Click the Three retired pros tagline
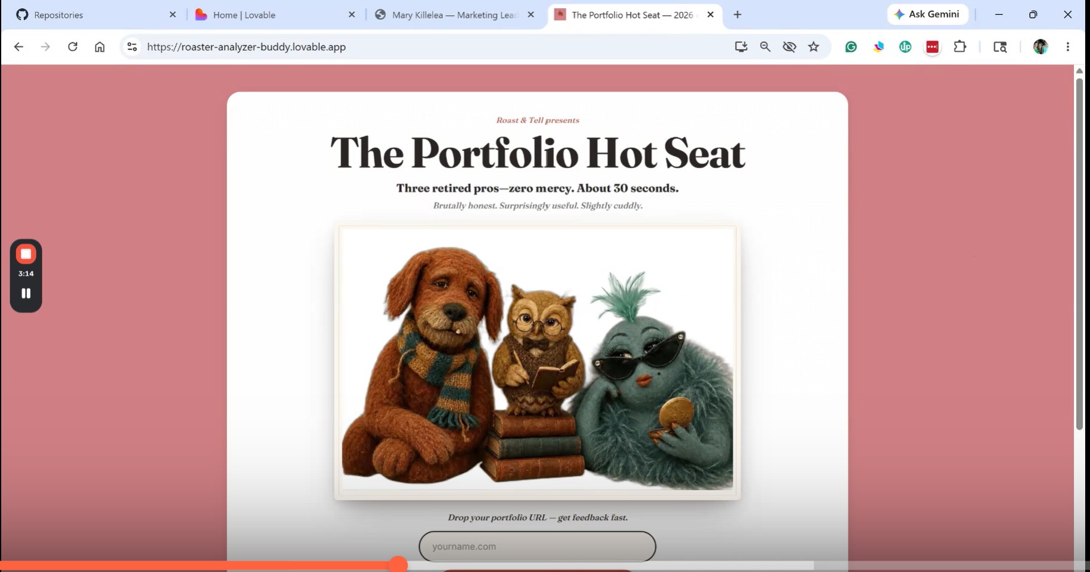The width and height of the screenshot is (1090, 572). [x=537, y=188]
